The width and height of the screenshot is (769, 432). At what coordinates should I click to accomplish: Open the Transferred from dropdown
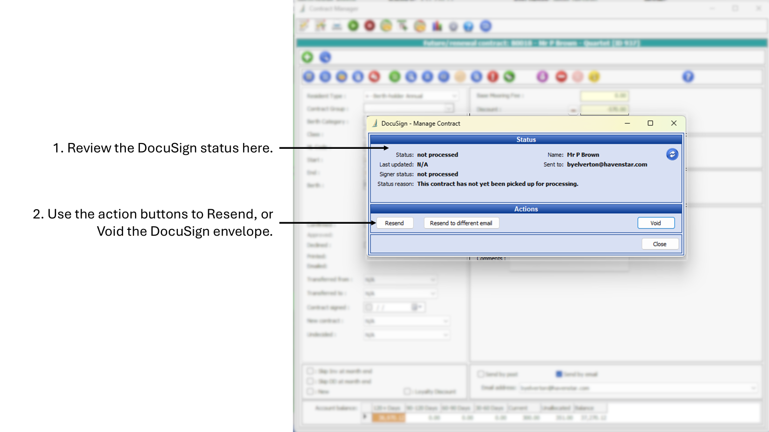click(x=433, y=279)
